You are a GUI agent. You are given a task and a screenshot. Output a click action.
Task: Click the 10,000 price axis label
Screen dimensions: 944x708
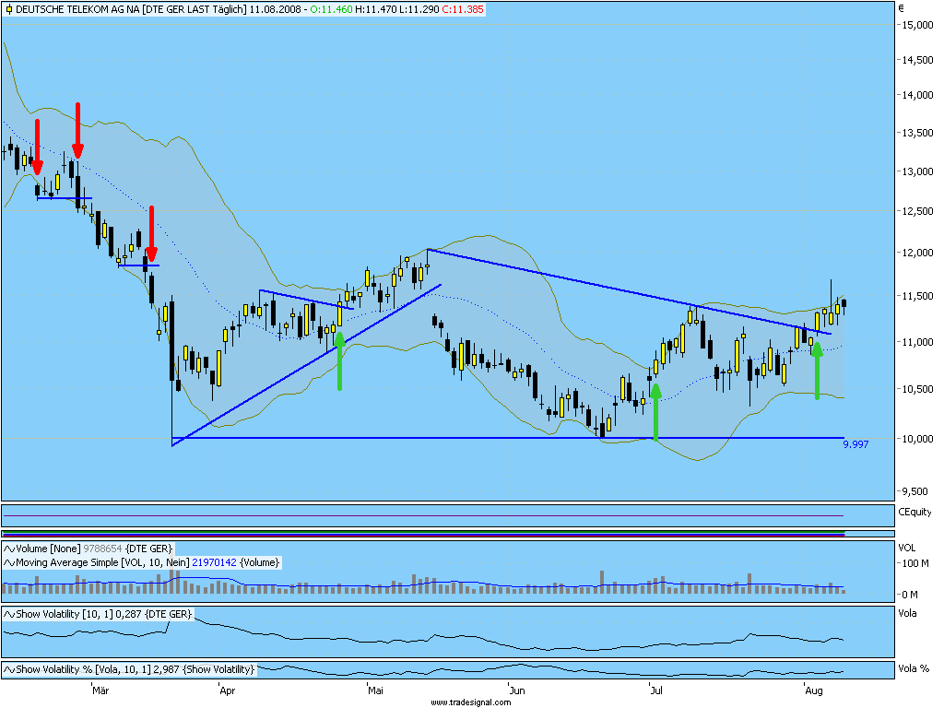pyautogui.click(x=917, y=439)
